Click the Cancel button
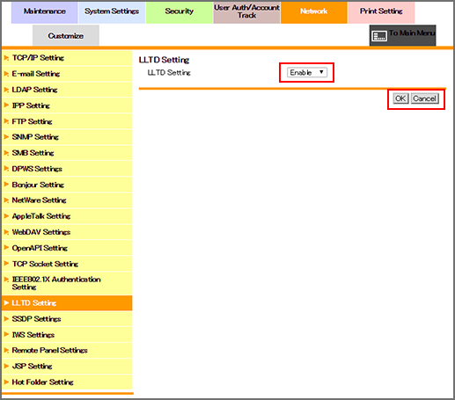 (424, 98)
